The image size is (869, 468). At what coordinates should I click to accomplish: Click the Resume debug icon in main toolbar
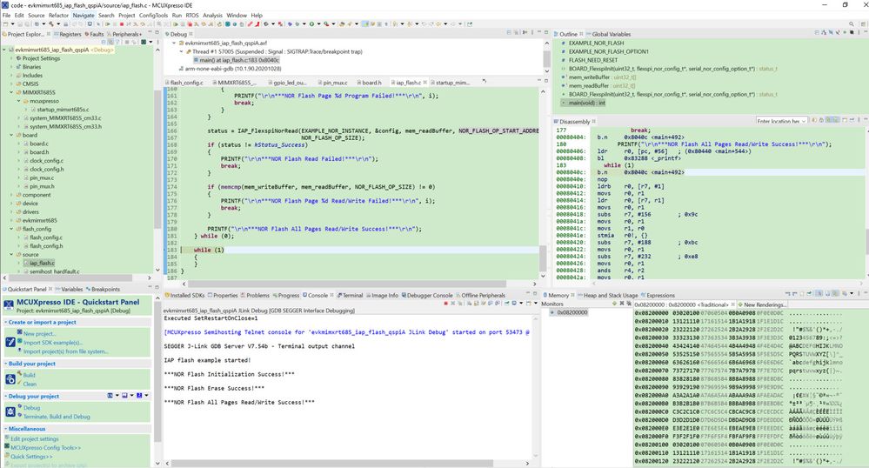click(108, 24)
